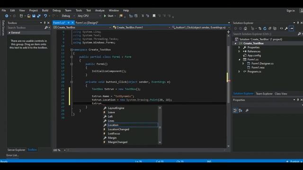303x170 pixels.
Task: Open the Any CPU platform dropdown
Action: pos(89,16)
